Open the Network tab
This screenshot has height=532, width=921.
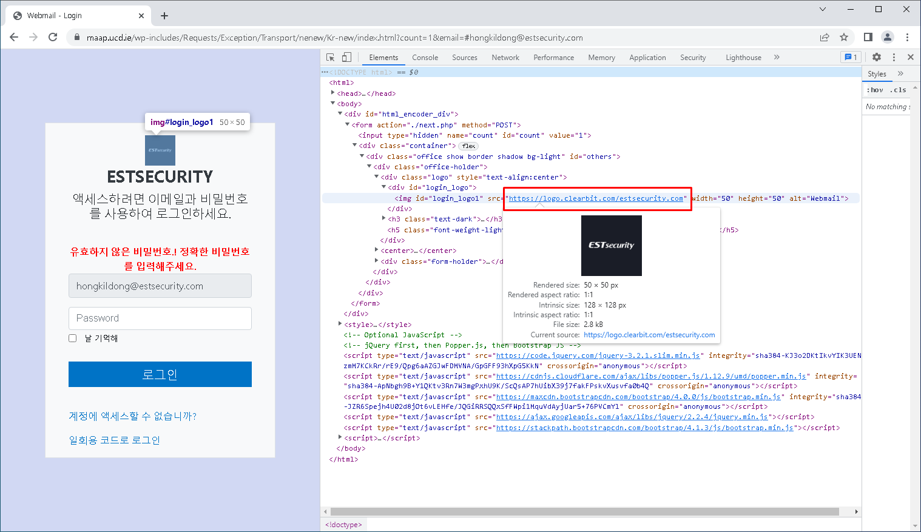pyautogui.click(x=505, y=58)
